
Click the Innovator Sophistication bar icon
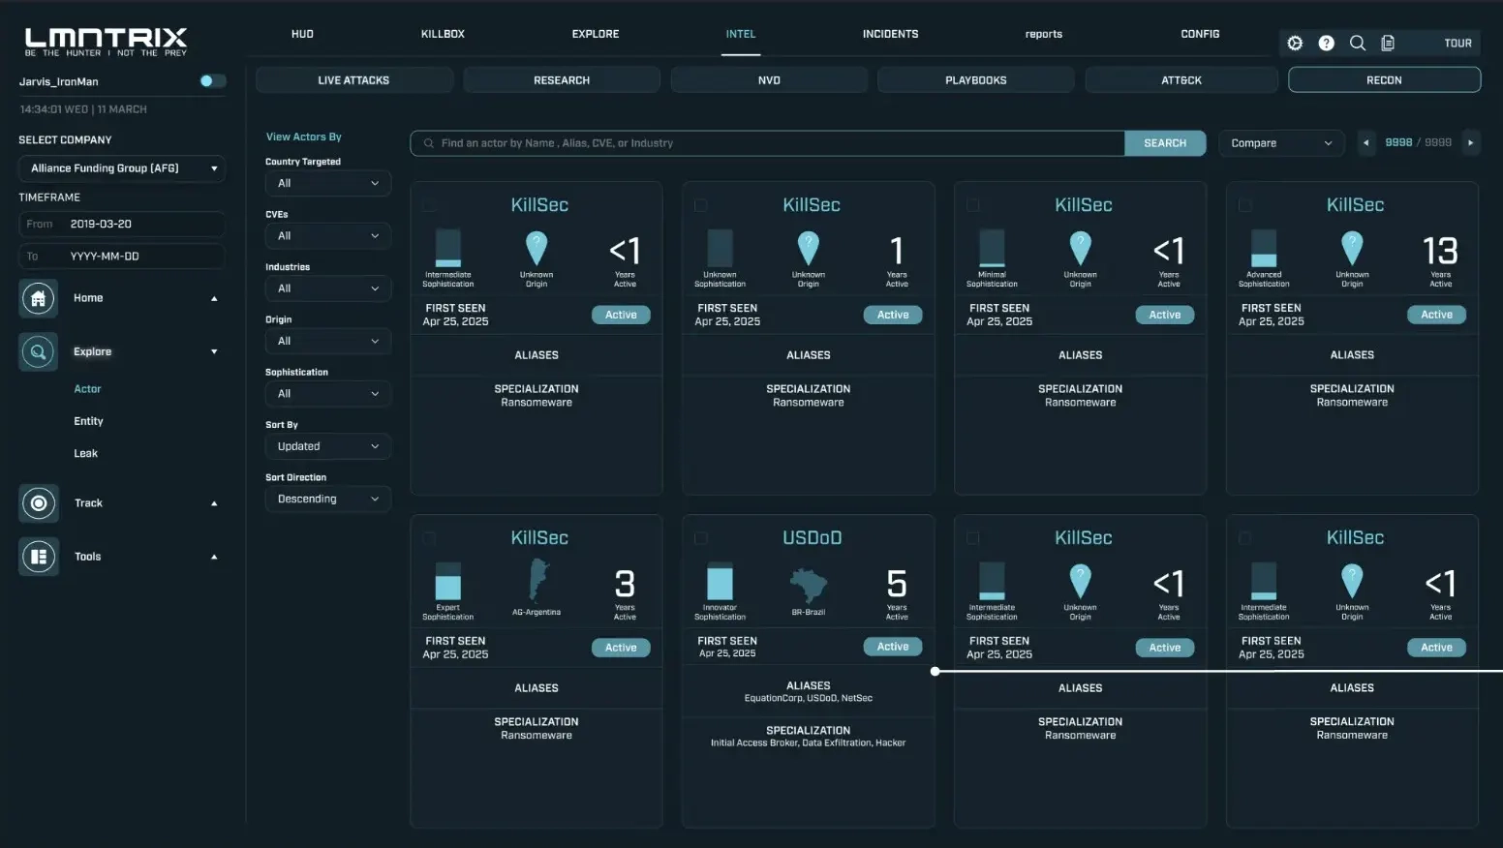click(x=720, y=582)
